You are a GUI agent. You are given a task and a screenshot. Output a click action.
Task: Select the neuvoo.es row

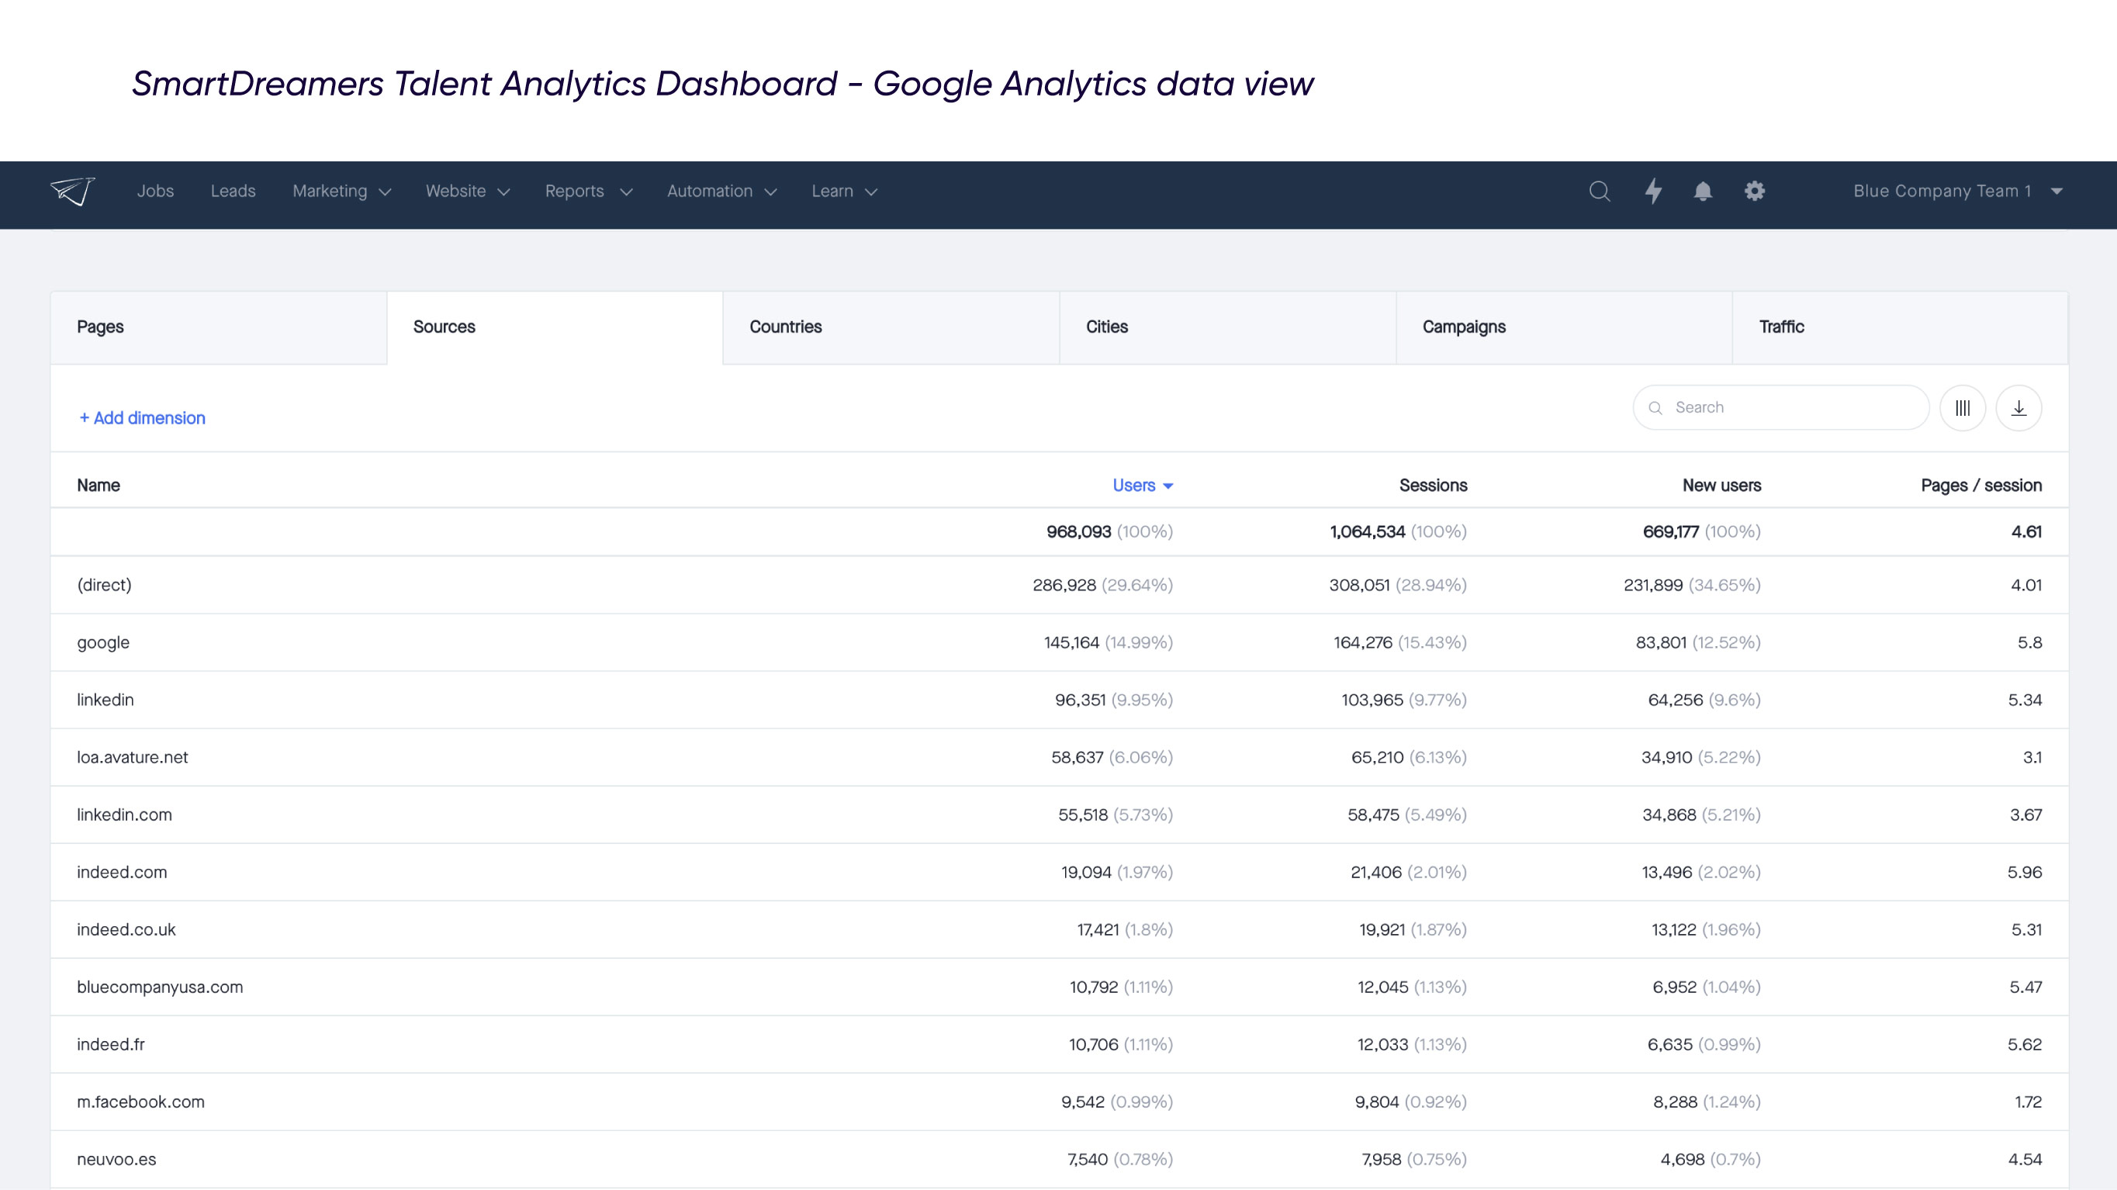click(1060, 1160)
